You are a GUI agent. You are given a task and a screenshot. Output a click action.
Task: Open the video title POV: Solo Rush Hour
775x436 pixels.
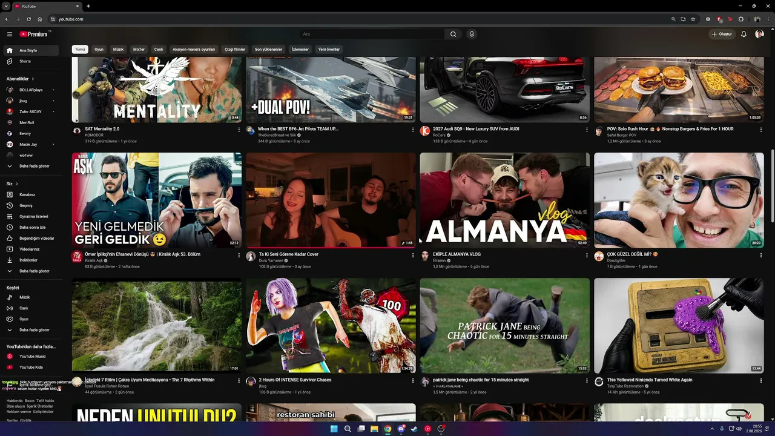pos(670,129)
